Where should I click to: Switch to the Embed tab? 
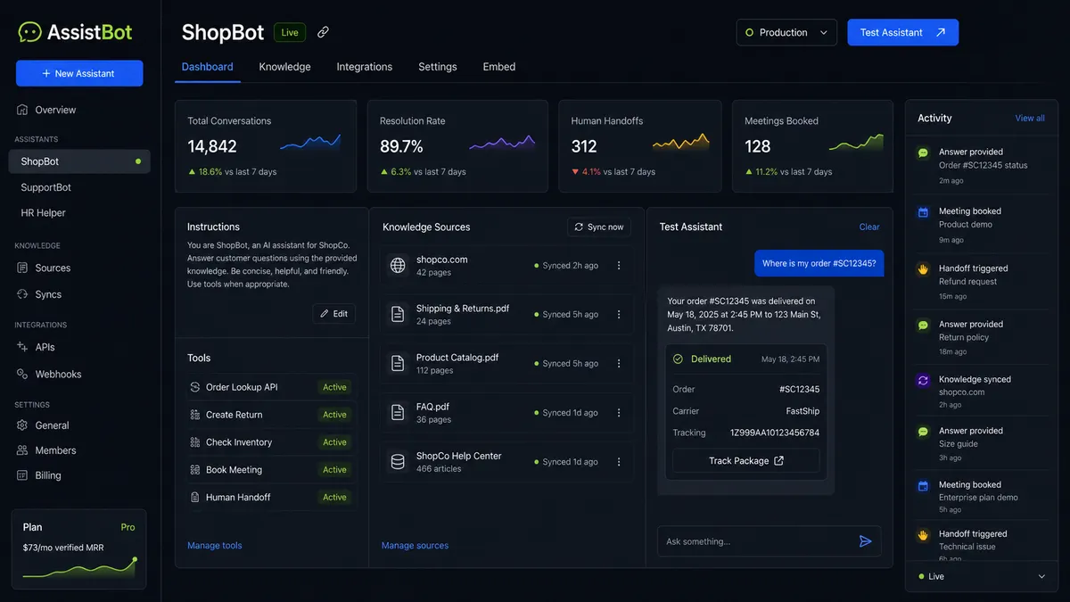coord(499,67)
